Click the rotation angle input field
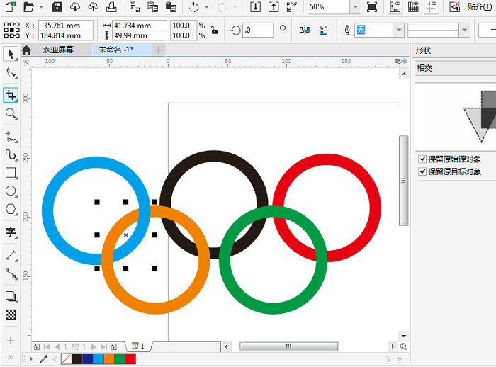Viewport: 496px width, 367px height. 257,30
